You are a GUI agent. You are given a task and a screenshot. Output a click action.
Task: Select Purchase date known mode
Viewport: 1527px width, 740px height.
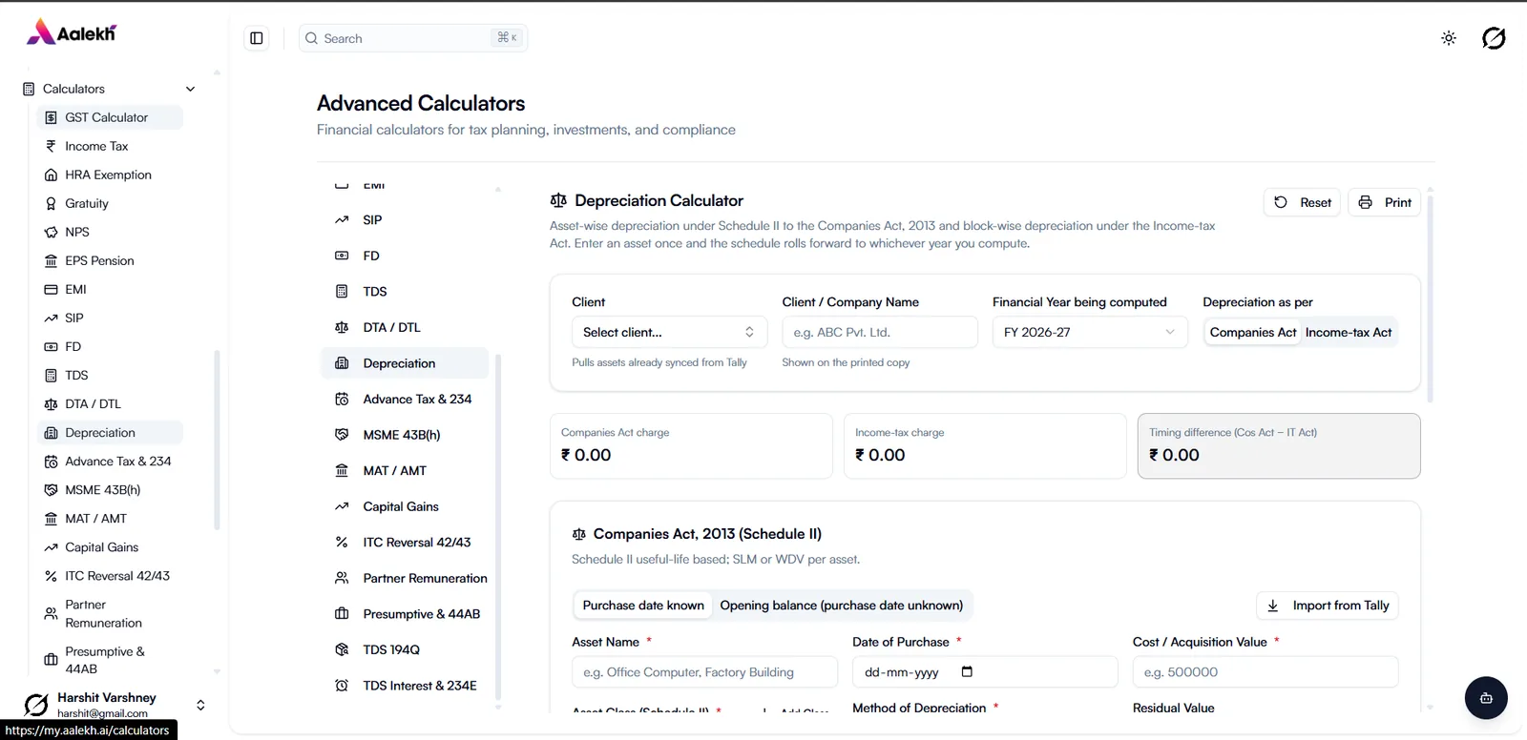click(643, 606)
